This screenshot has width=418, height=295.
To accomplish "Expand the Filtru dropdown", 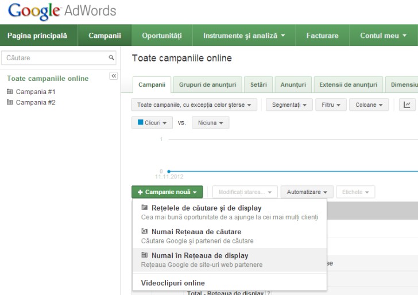I will point(331,105).
